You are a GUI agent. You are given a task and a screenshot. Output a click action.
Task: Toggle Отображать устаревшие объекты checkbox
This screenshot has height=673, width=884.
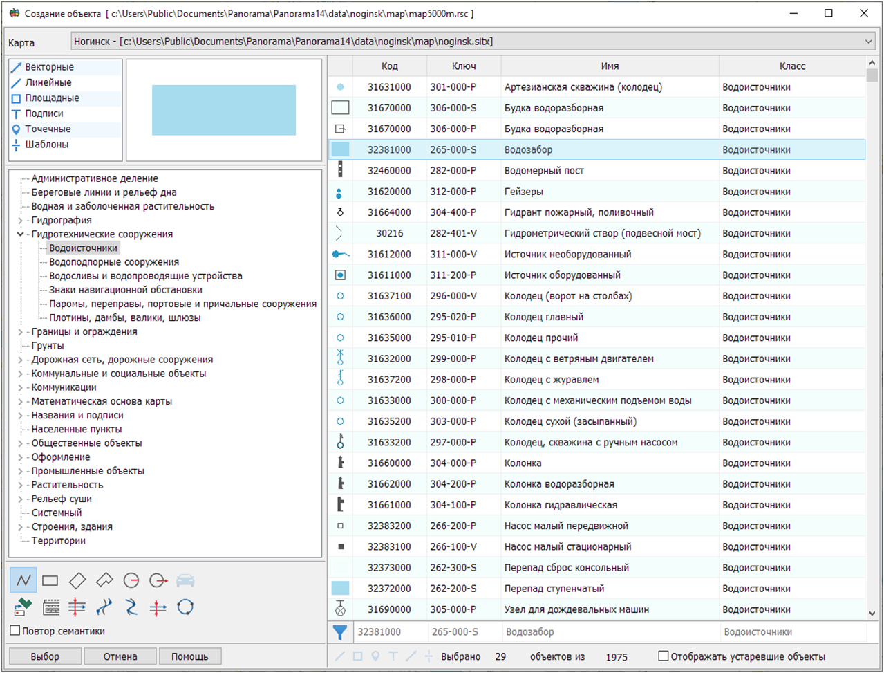pyautogui.click(x=664, y=656)
